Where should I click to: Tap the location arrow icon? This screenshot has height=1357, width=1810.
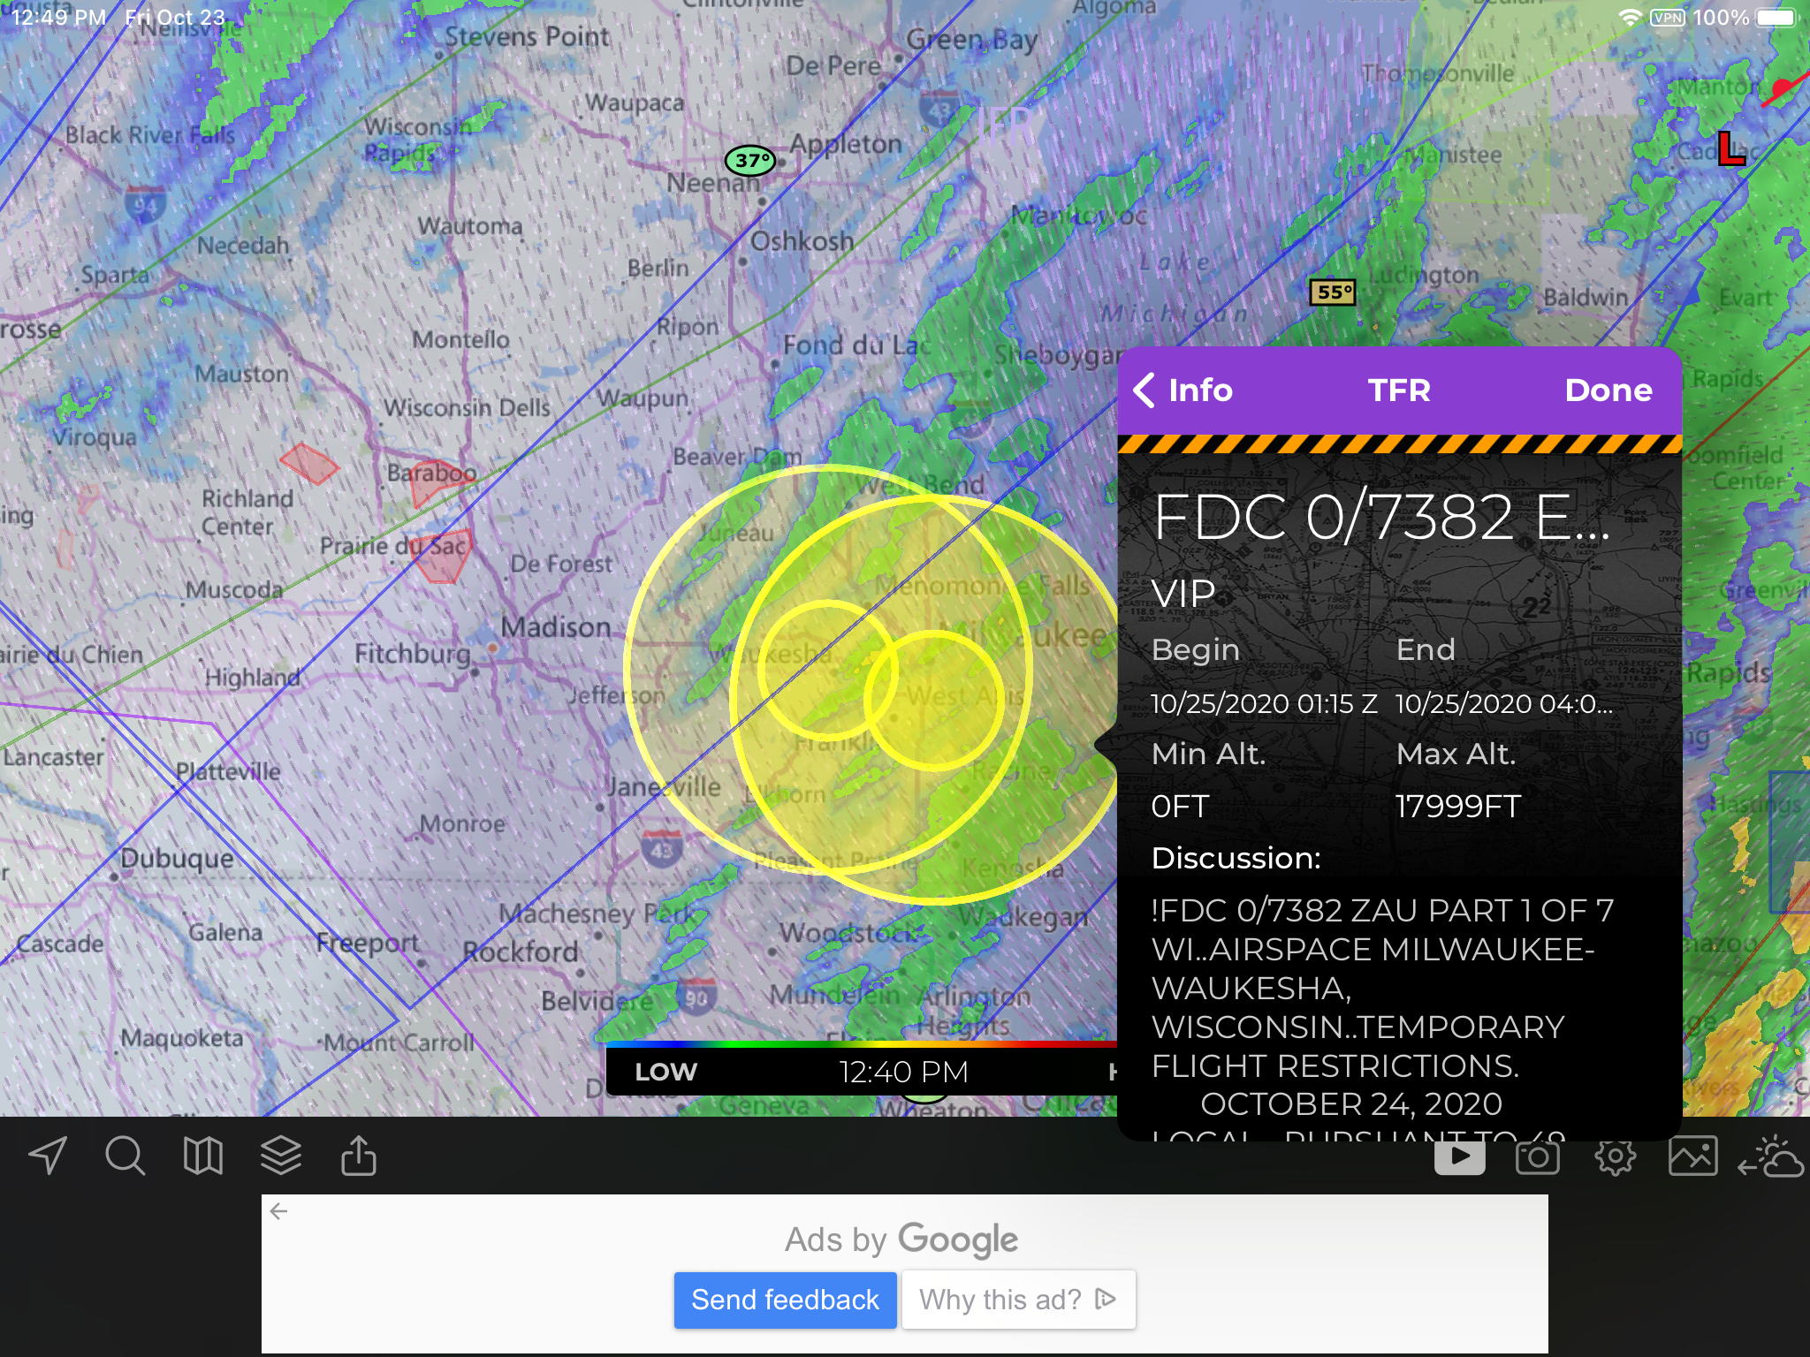click(48, 1156)
